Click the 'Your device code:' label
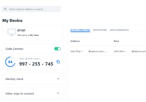 (x=29, y=58)
